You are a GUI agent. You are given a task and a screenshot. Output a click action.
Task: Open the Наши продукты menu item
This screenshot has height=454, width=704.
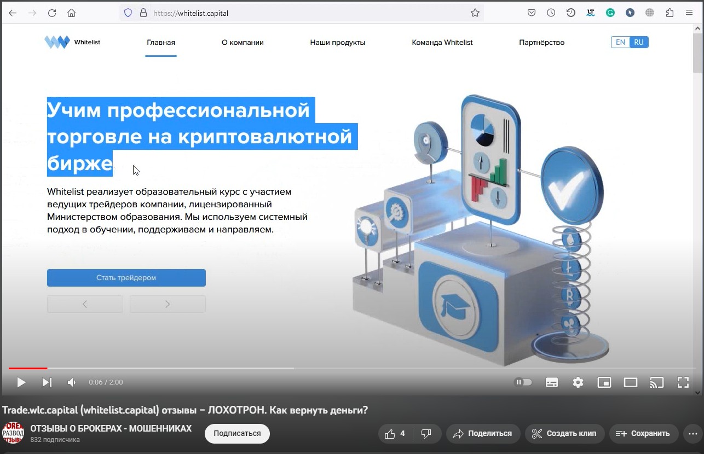[338, 42]
